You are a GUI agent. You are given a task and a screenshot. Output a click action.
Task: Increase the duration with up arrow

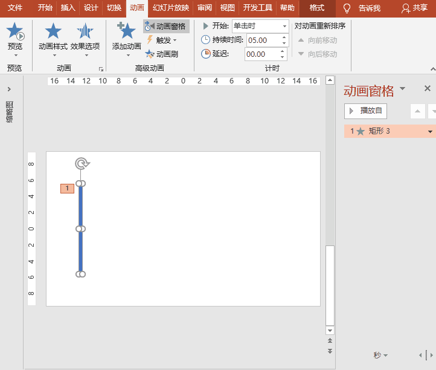tap(284, 37)
